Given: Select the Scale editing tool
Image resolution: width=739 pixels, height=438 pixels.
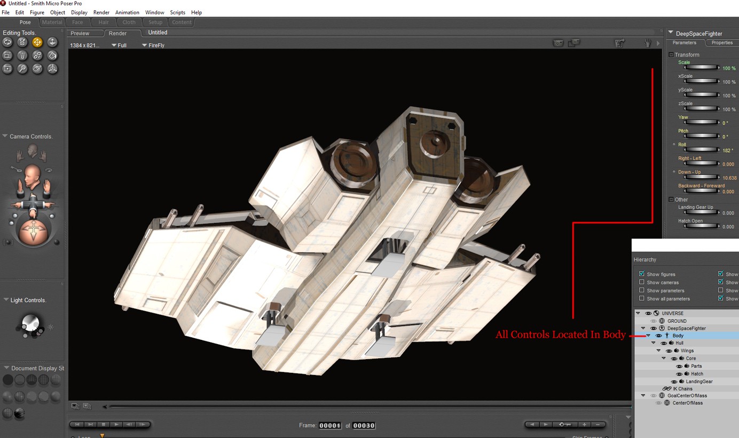Looking at the screenshot, I should (7, 55).
